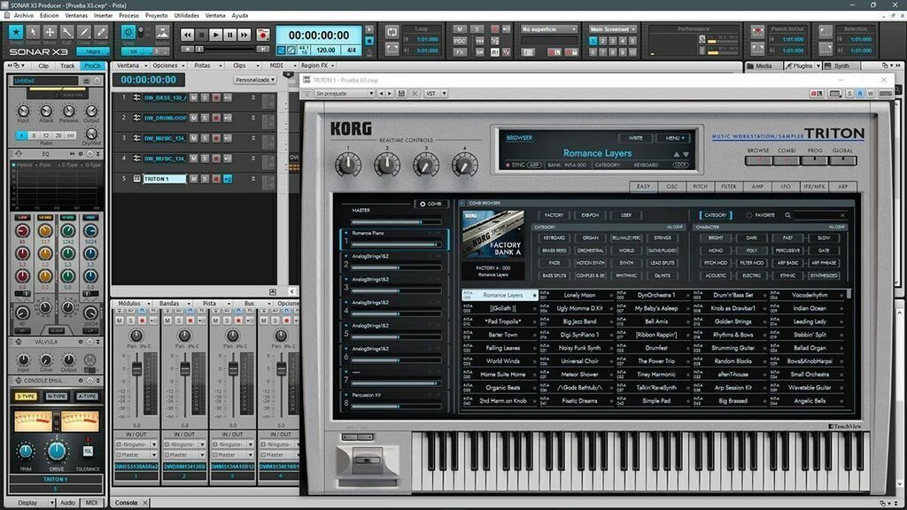Select screenset number 3
Screen dimensions: 907x510
coord(613,41)
